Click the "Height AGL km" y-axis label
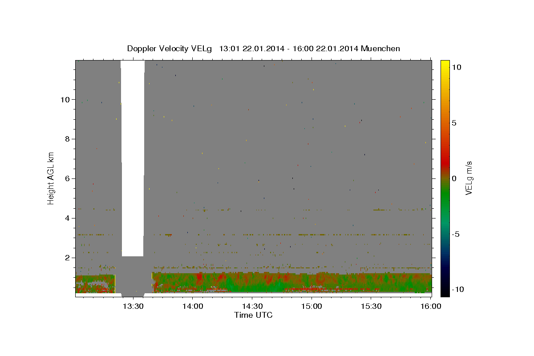This screenshot has height=356, width=534. [x=51, y=178]
